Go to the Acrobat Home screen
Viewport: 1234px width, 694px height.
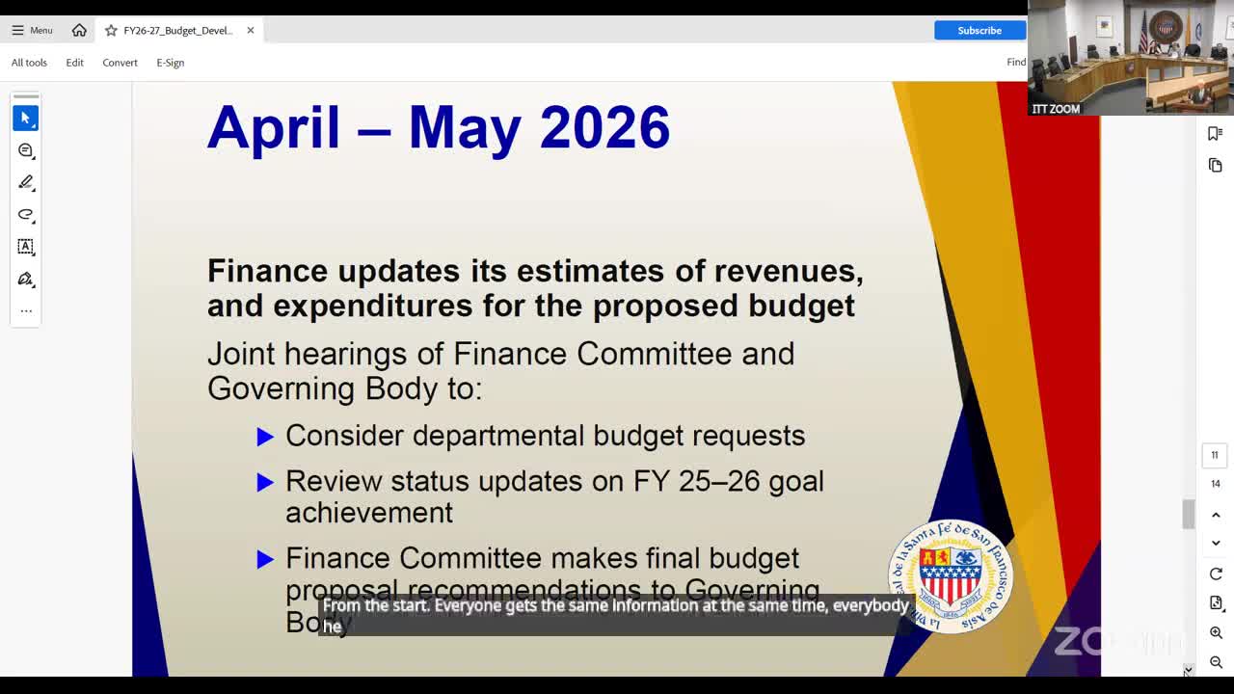79,30
